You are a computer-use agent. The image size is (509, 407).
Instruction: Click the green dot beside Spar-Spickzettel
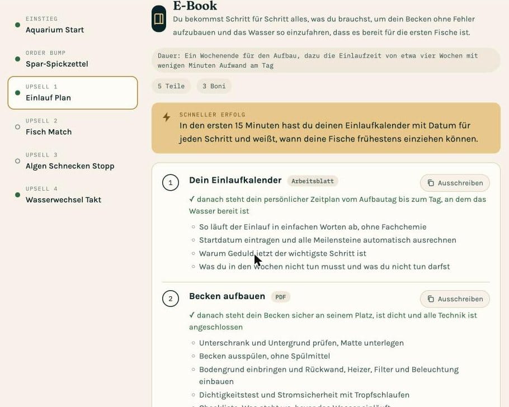[17, 59]
